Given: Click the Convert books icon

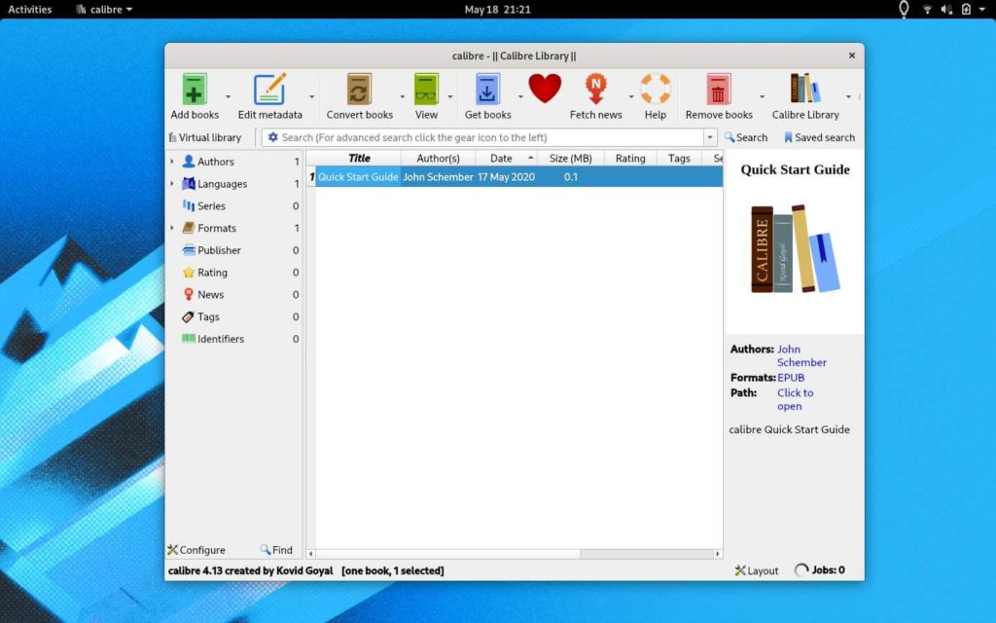Looking at the screenshot, I should click(359, 91).
